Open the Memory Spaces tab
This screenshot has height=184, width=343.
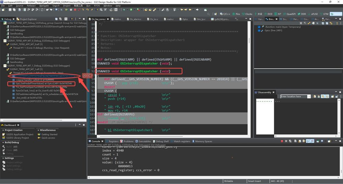202,141
